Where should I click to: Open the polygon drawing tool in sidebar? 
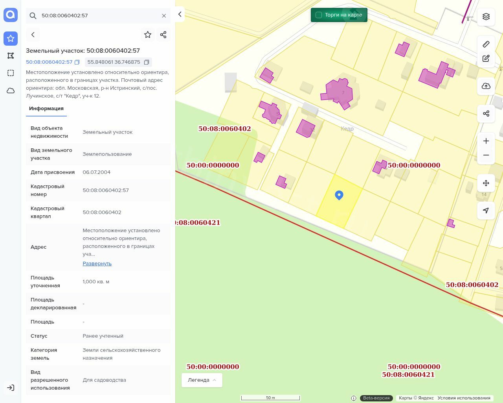11,56
